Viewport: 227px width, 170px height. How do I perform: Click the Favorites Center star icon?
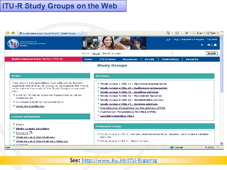coord(8,33)
